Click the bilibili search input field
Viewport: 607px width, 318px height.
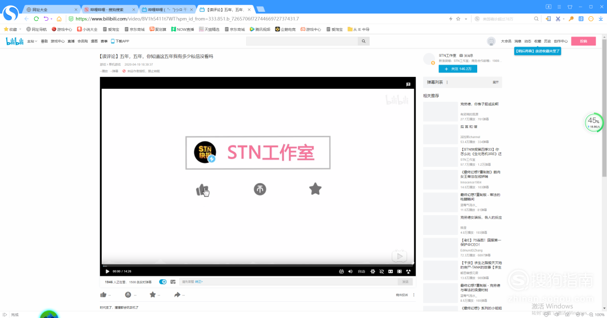(302, 41)
